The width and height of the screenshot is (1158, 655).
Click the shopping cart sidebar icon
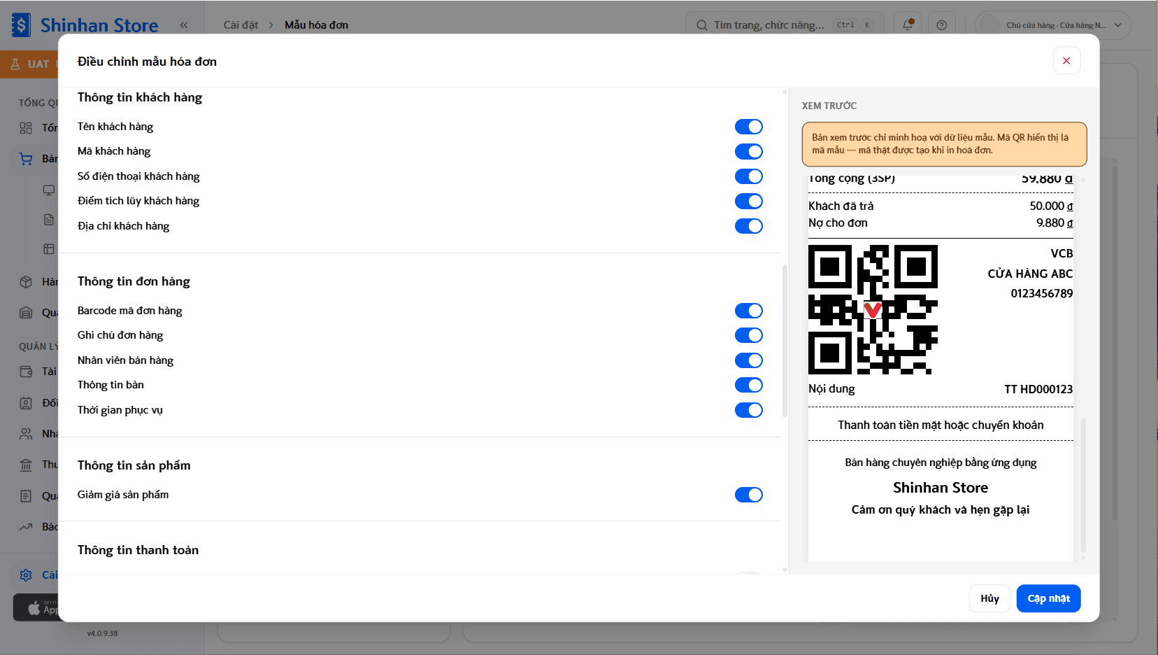(26, 159)
